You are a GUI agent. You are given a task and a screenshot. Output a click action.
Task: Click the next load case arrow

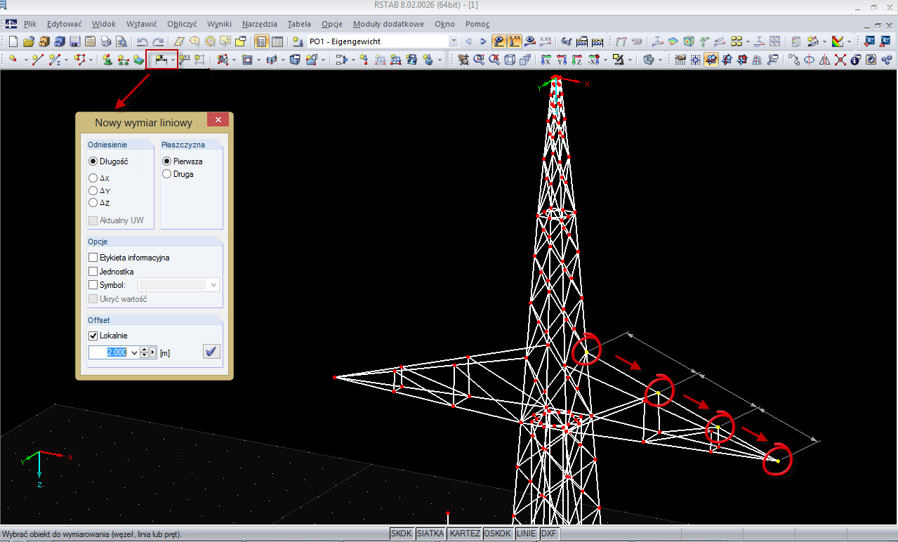tap(483, 41)
